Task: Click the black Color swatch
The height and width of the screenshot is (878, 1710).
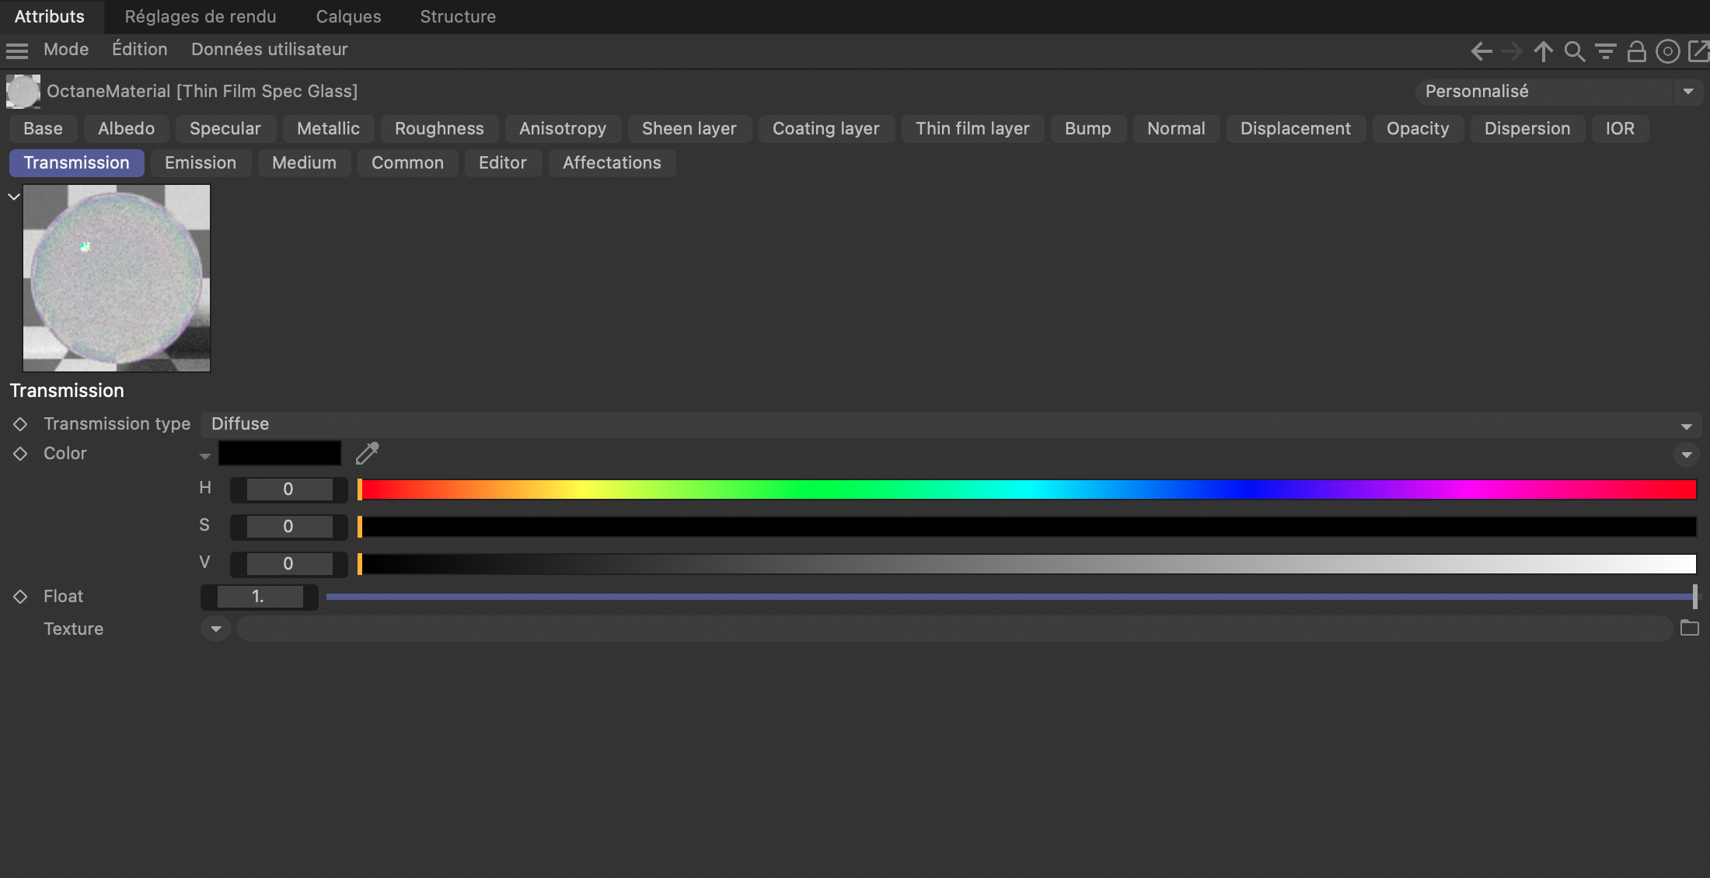Action: point(280,453)
